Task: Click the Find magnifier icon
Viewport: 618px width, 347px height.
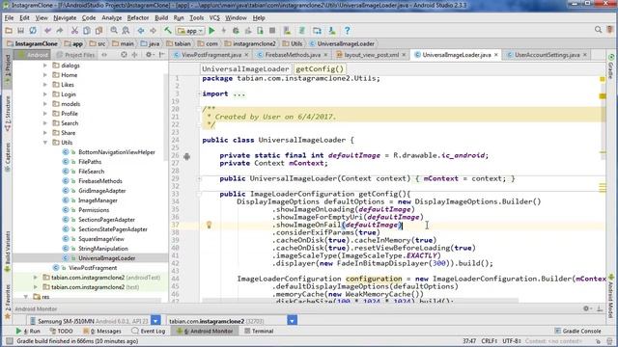Action: coord(114,31)
